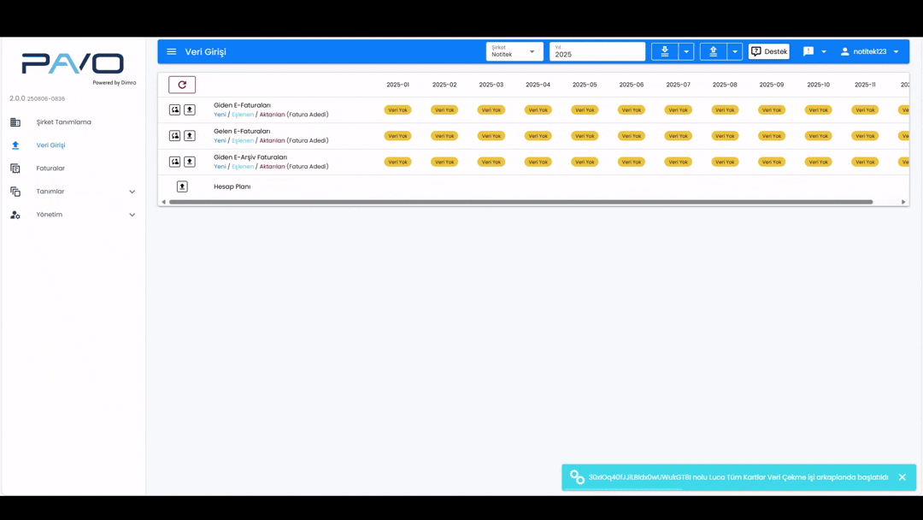Click the refresh icon above the invoice rows

coord(182,85)
